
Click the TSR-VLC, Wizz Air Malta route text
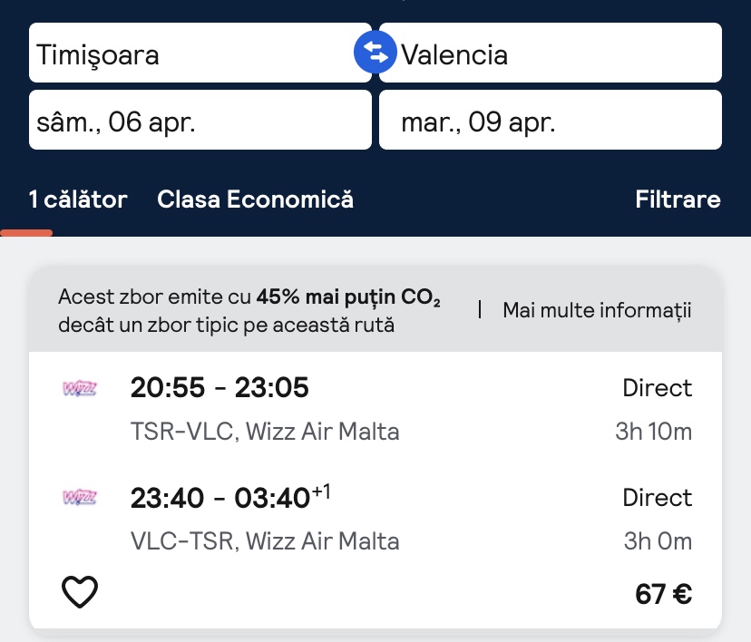(265, 432)
